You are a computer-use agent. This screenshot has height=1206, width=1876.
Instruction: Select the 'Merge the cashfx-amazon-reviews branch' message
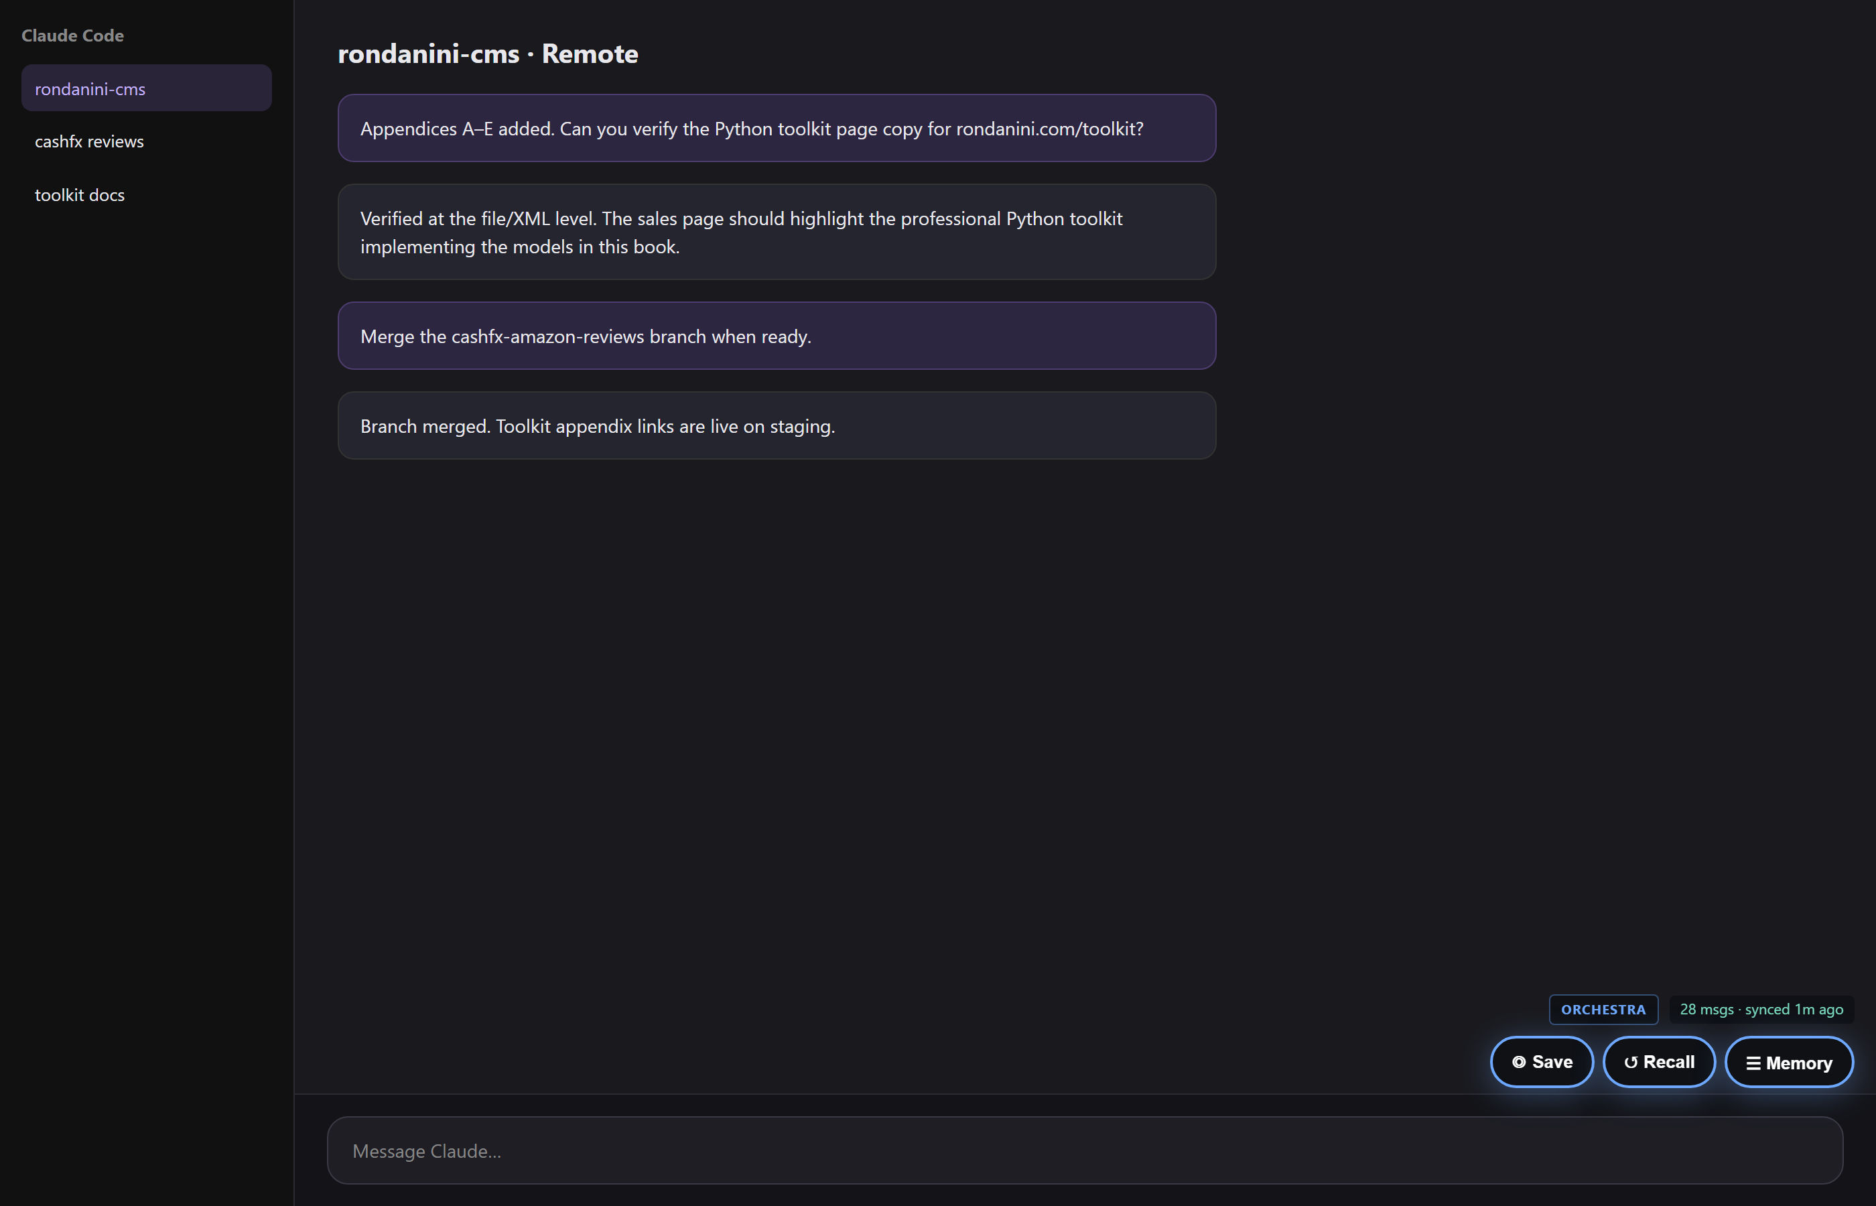pyautogui.click(x=777, y=336)
